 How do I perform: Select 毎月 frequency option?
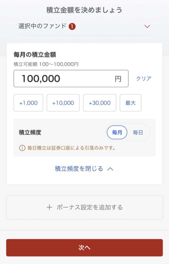(117, 132)
